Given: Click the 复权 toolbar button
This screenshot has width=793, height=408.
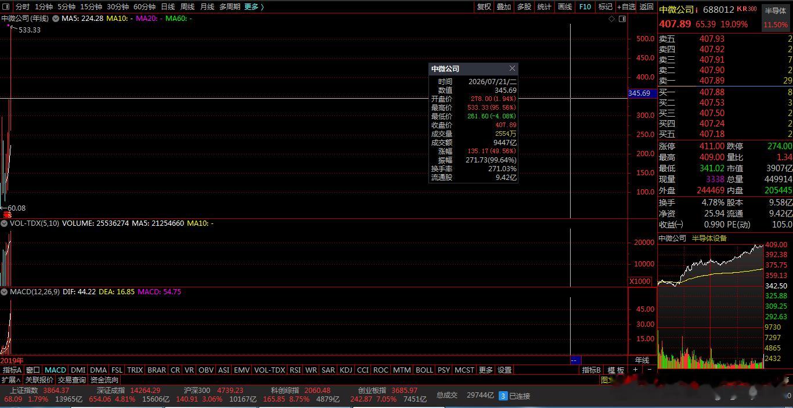Looking at the screenshot, I should (x=484, y=6).
